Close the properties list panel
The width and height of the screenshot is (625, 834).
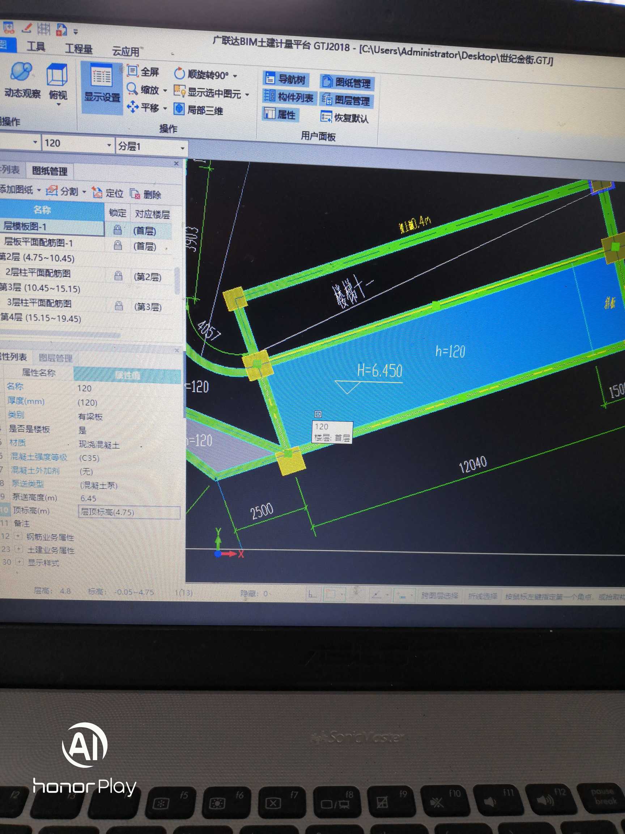177,350
